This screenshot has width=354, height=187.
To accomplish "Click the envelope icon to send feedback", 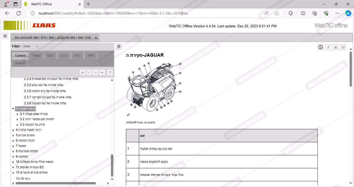I will 343,47.
